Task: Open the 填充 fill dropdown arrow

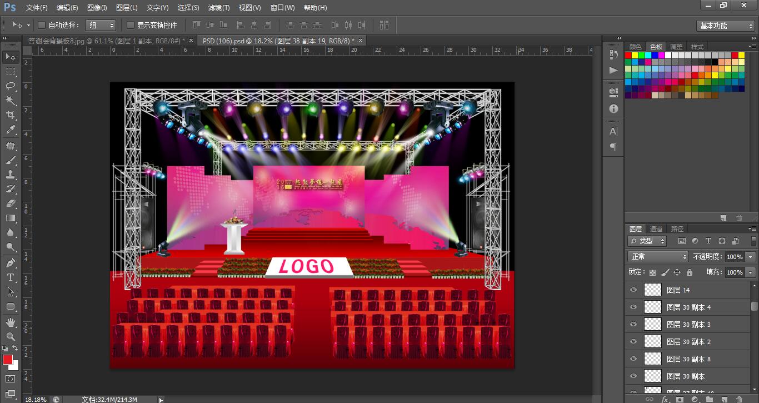Action: (x=751, y=272)
